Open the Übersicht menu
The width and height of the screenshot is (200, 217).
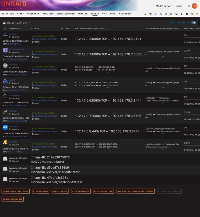(x=8, y=14)
